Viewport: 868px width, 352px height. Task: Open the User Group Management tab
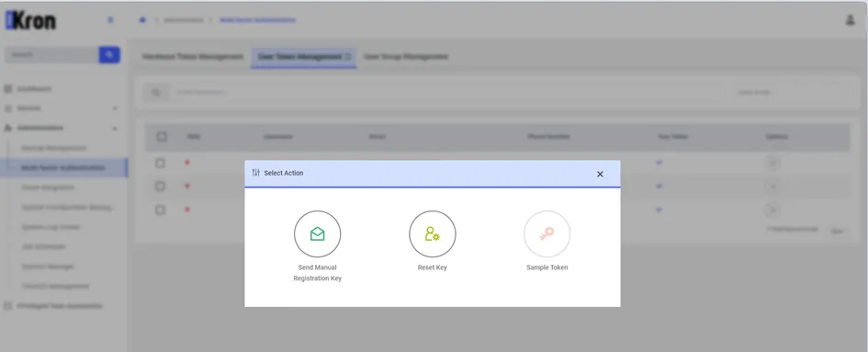(x=406, y=57)
